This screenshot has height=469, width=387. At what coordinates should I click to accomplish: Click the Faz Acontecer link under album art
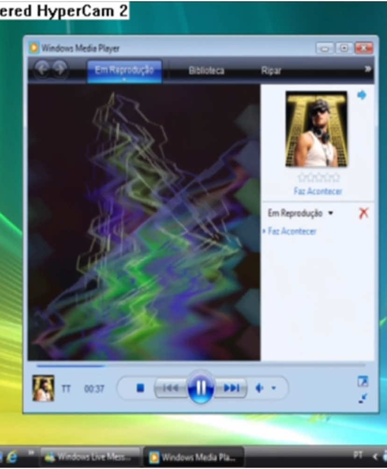(x=317, y=191)
